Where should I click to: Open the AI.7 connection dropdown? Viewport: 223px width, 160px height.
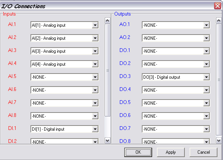65,103
